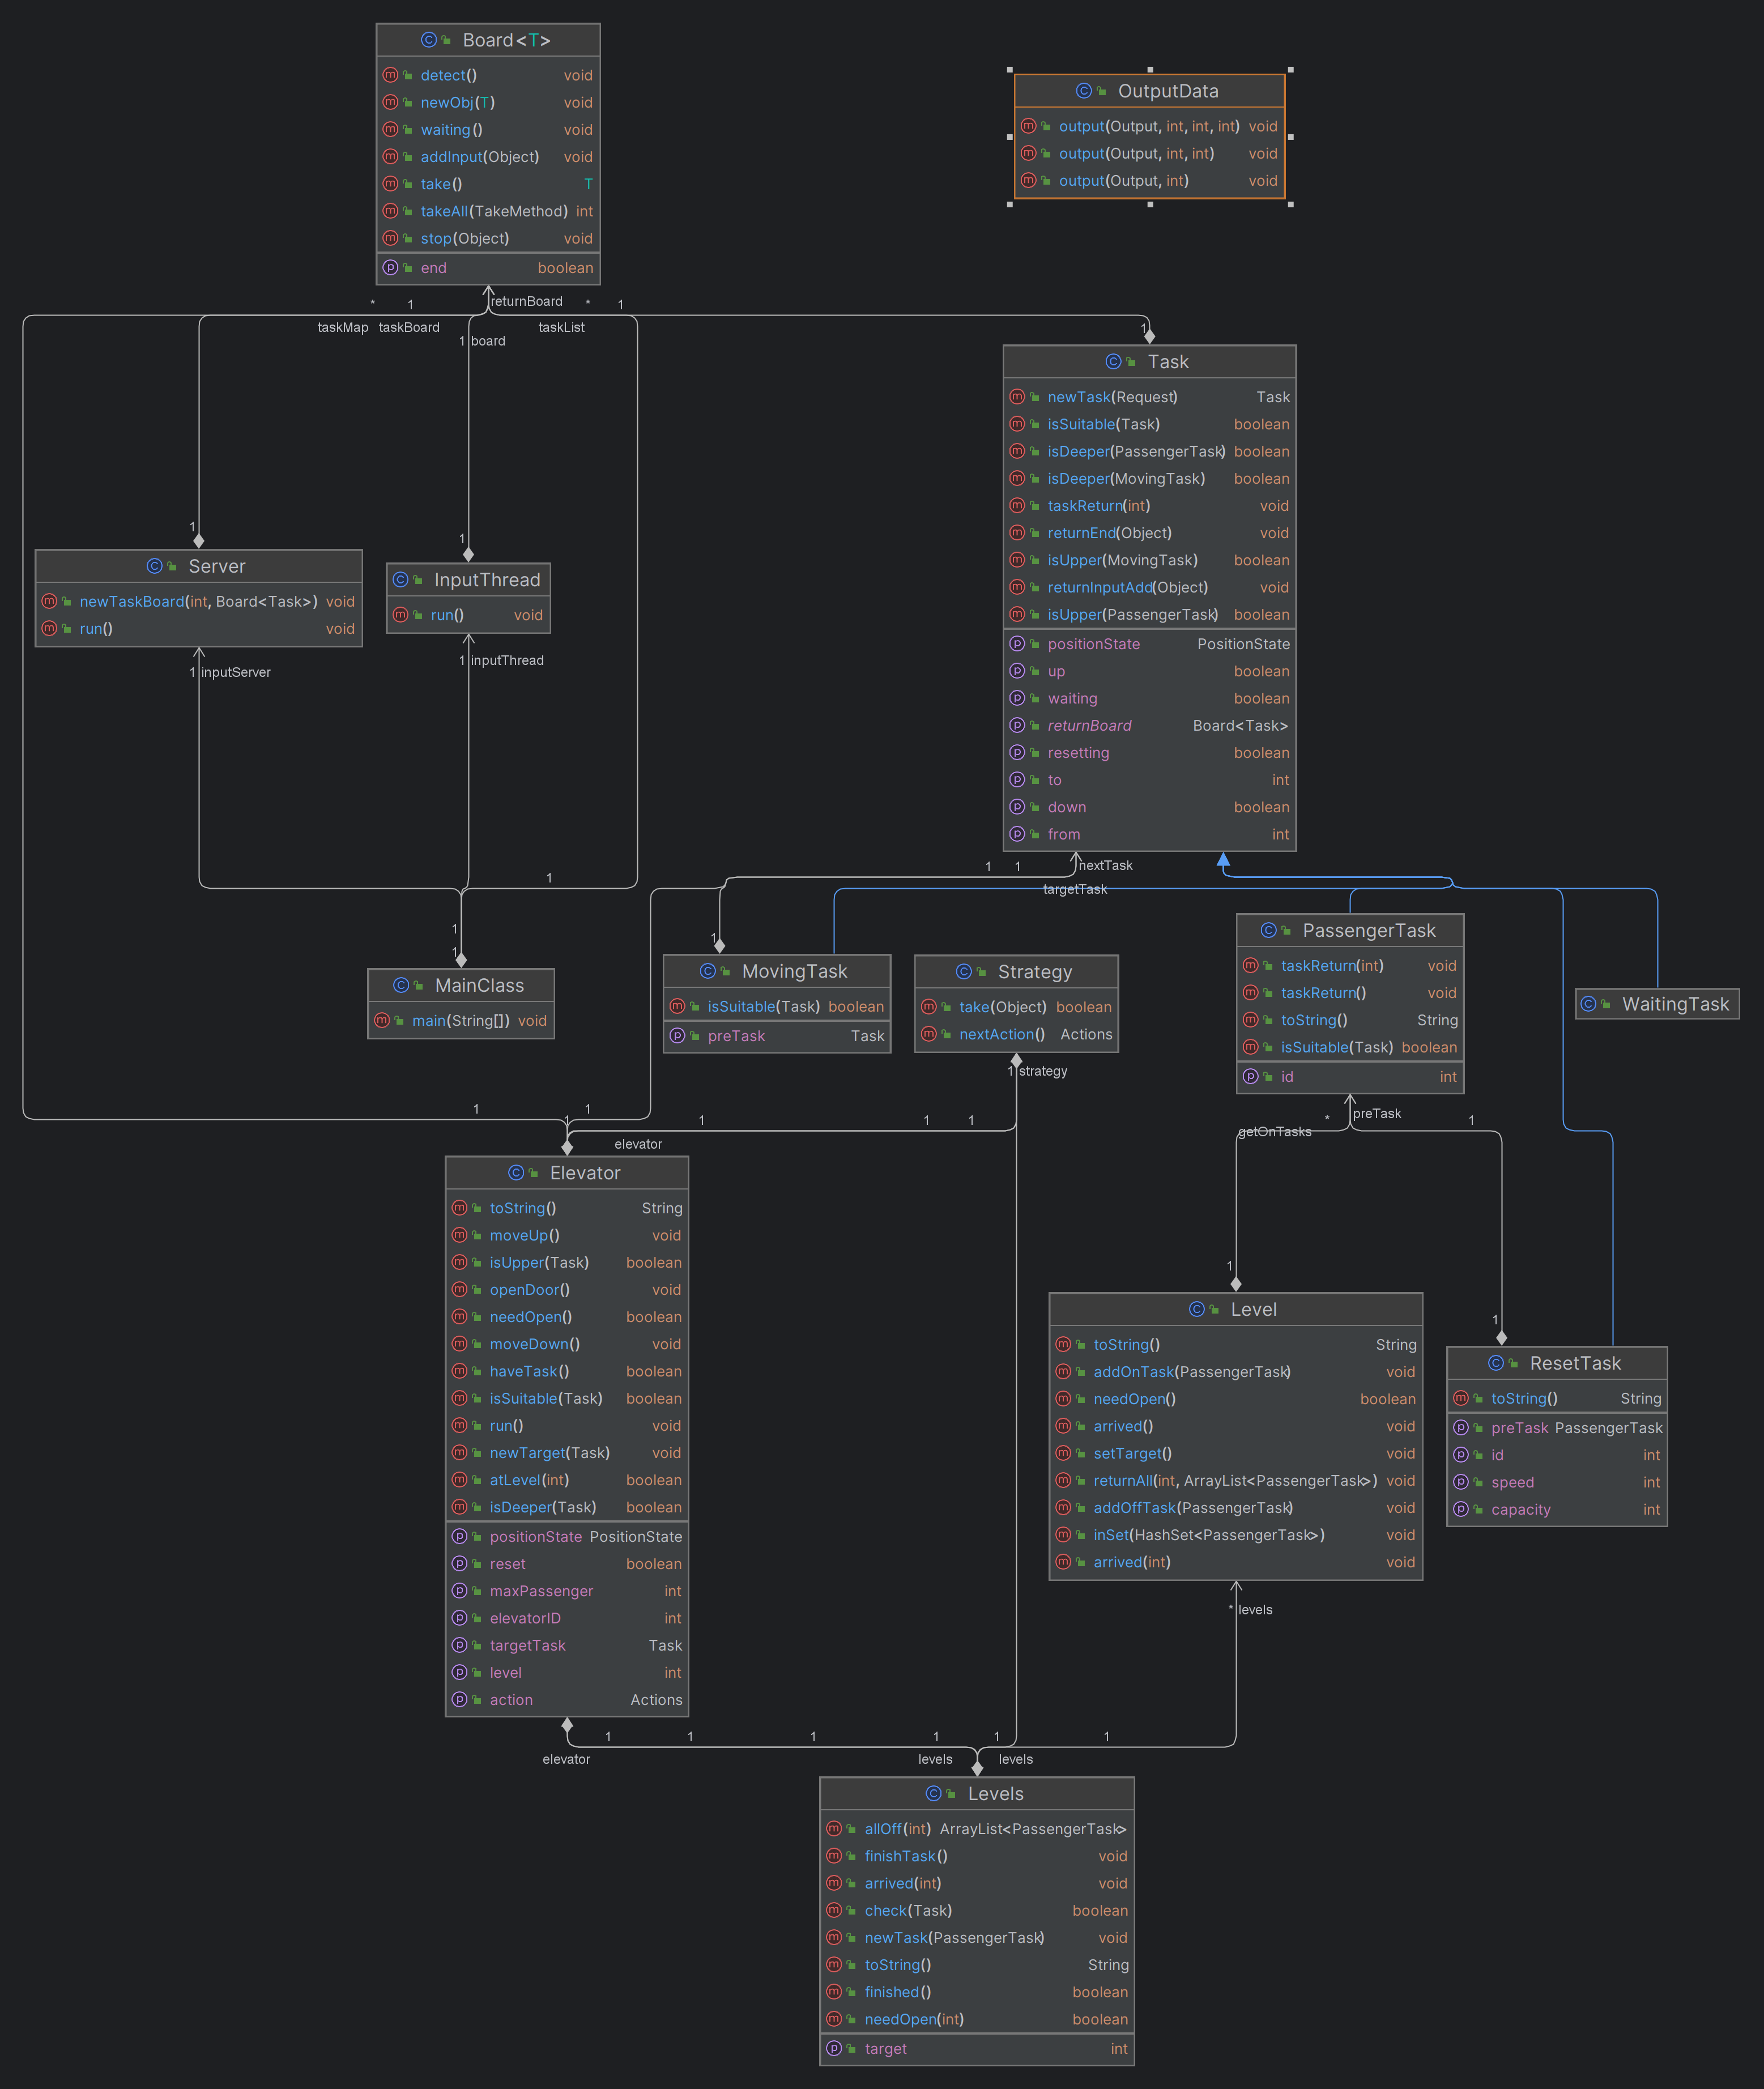
Task: Select the MainClass class title
Action: click(x=479, y=985)
